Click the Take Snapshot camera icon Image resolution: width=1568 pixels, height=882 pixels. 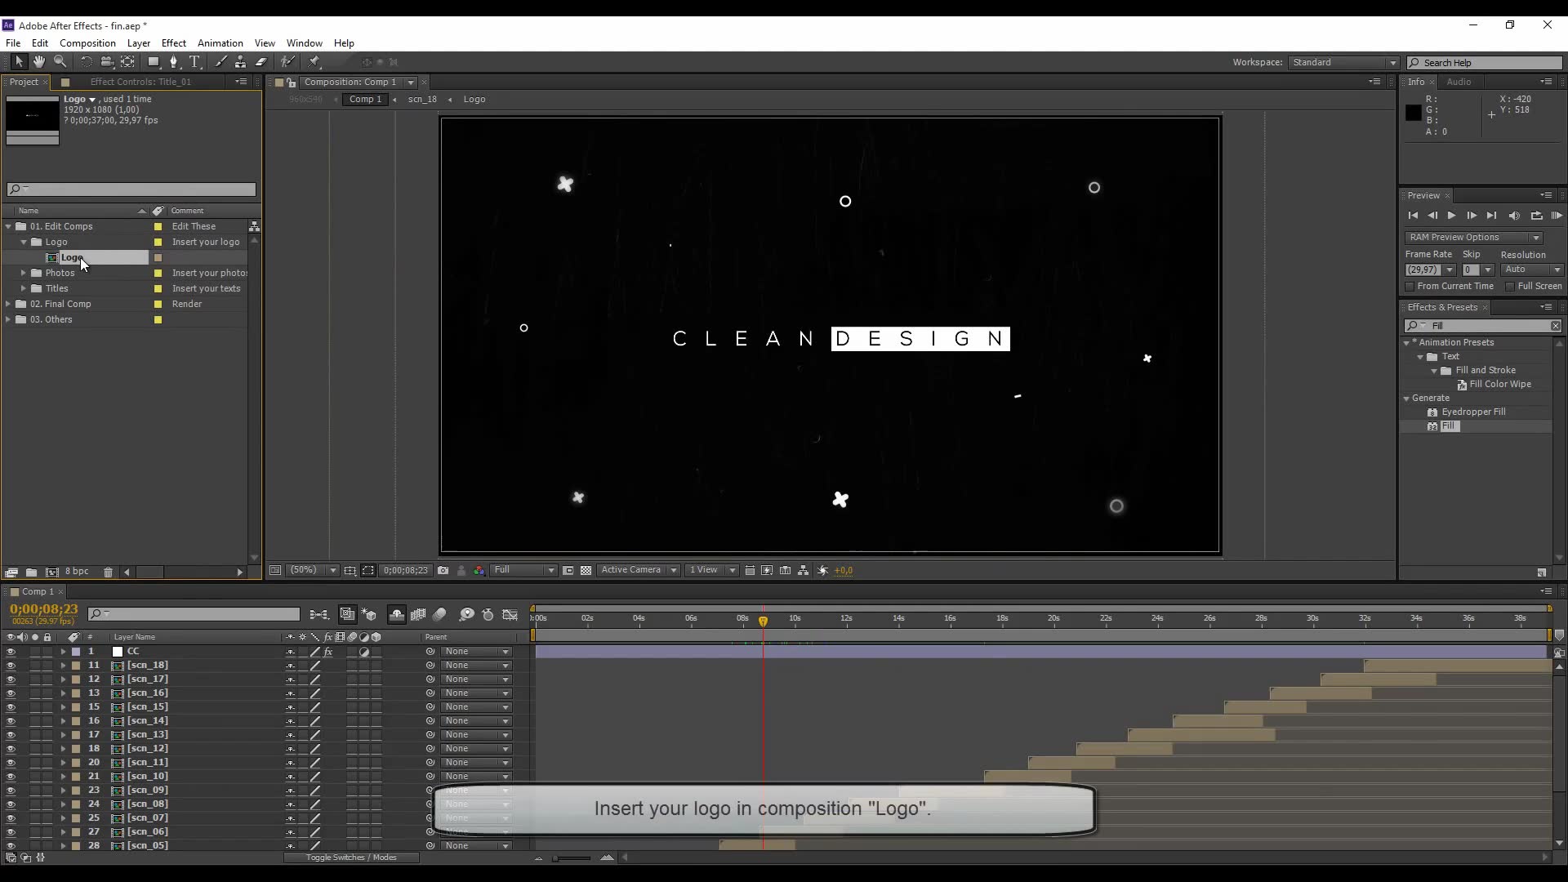tap(443, 571)
